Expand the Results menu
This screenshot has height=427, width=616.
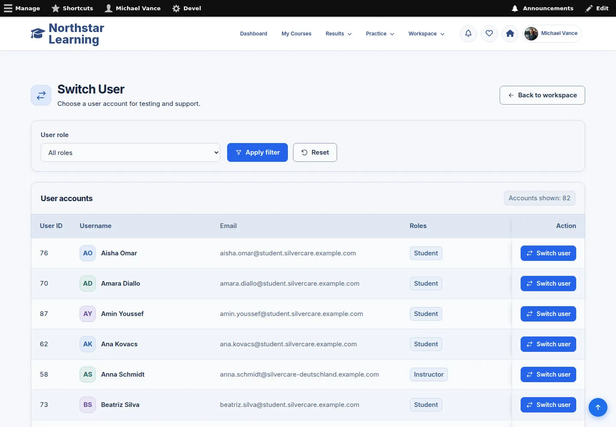coord(338,34)
